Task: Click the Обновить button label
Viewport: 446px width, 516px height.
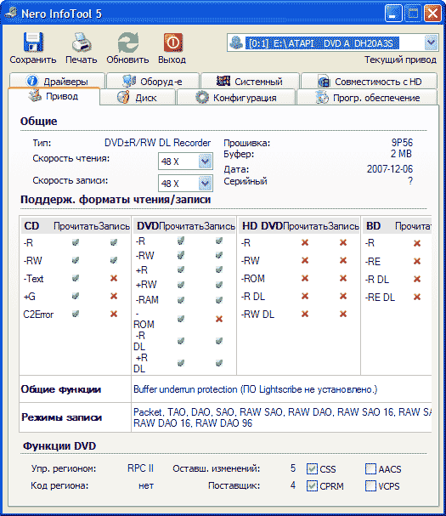Action: click(x=127, y=60)
